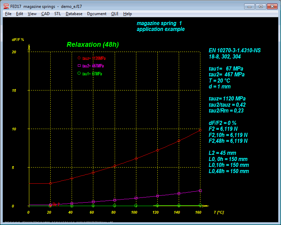Click the 'L2 = 45 mm' value
This screenshot has height=225, width=281.
coord(222,153)
